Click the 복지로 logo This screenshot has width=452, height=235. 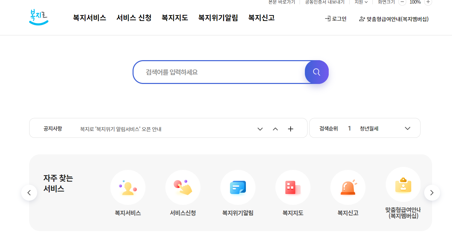click(x=38, y=18)
